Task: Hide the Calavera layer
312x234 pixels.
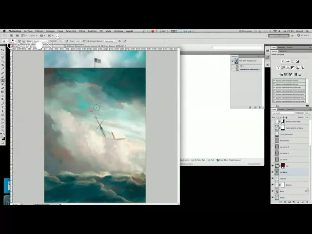Action: point(273,178)
